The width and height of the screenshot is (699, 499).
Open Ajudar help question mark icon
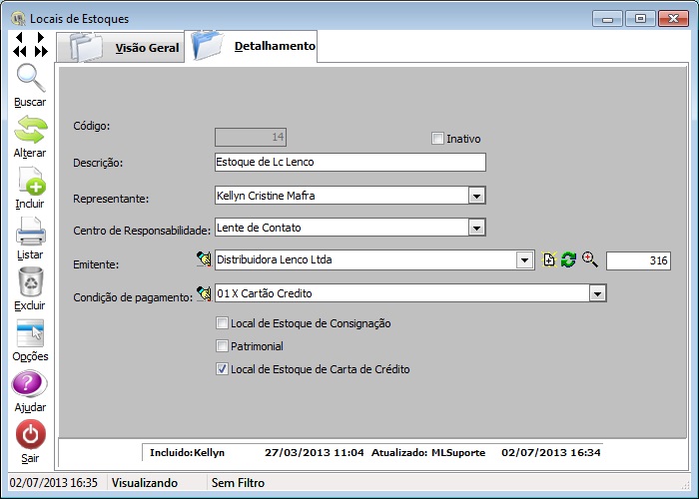[x=30, y=385]
